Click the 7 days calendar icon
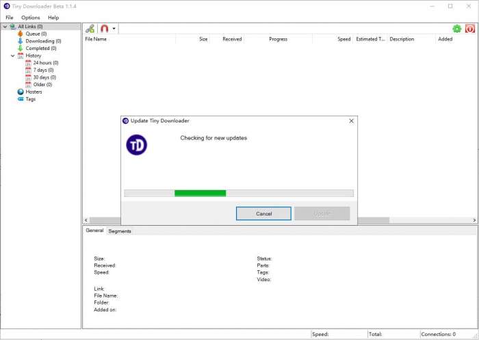The width and height of the screenshot is (479, 340). [x=28, y=70]
